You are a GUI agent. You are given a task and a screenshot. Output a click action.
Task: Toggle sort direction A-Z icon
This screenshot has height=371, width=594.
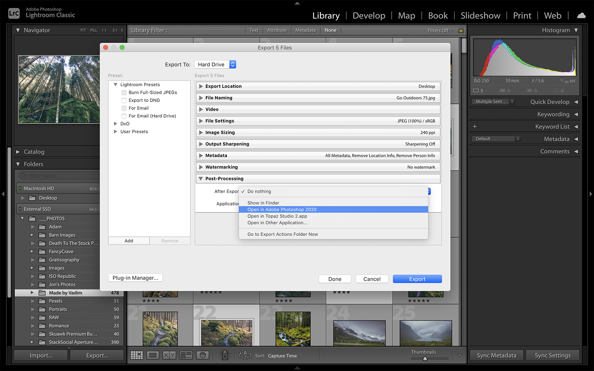(245, 355)
